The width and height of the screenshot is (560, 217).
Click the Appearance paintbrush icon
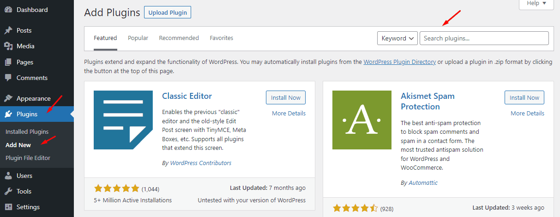click(8, 98)
